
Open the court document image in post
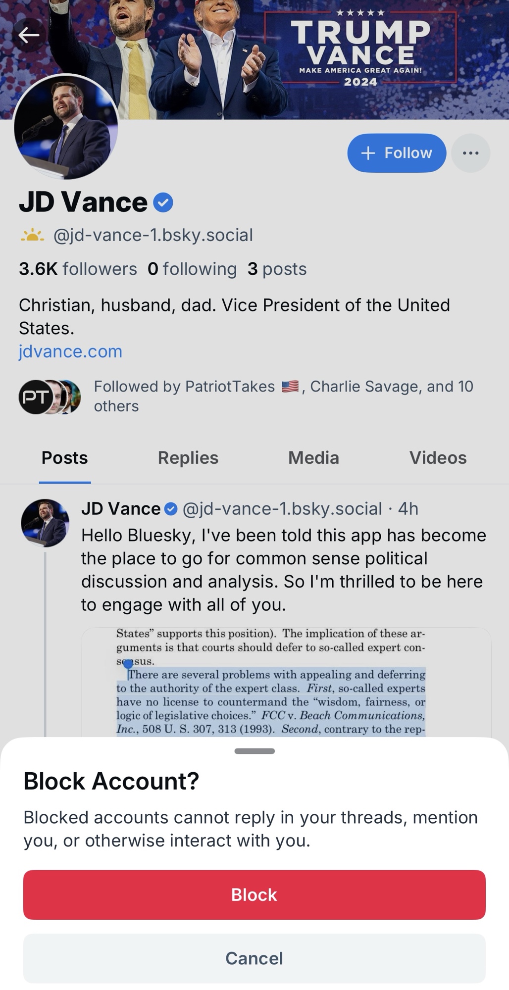[286, 682]
